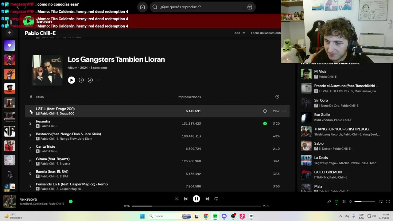Select the track Pensando En Ti Remix
This screenshot has width=393, height=221.
pos(157,186)
